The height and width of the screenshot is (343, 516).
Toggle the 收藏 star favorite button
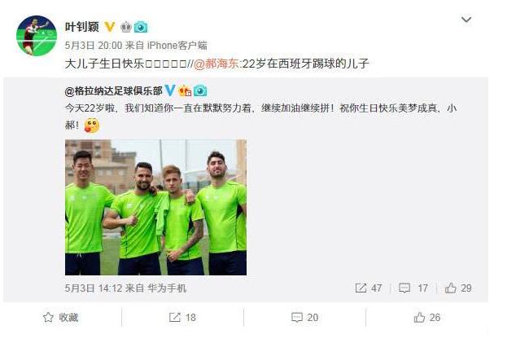pos(60,317)
